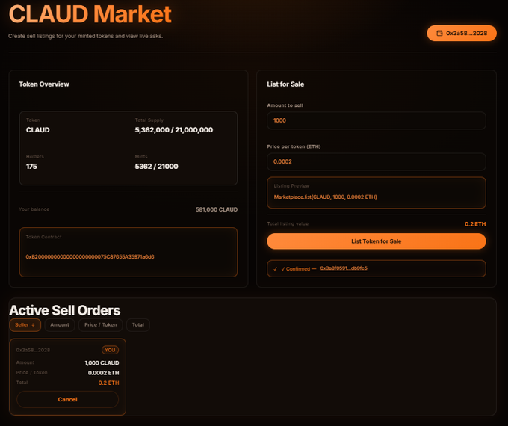Click the CLAUD token name value

pos(37,130)
